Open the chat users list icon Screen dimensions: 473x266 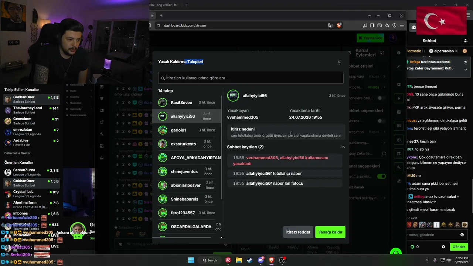466,41
